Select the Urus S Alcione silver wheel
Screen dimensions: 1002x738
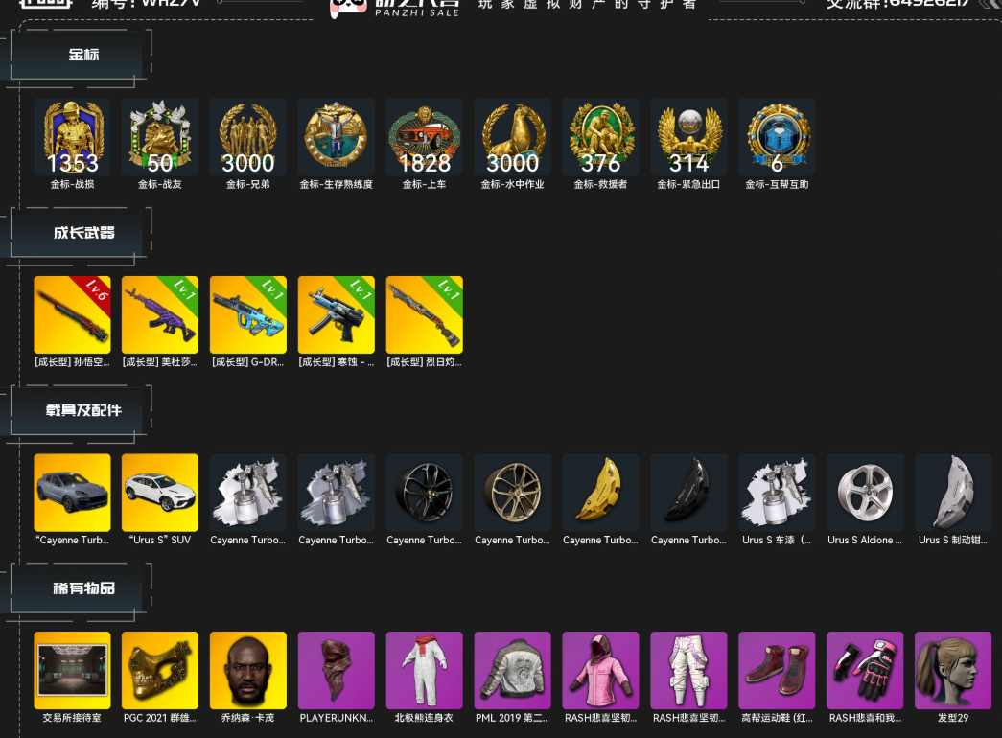865,492
